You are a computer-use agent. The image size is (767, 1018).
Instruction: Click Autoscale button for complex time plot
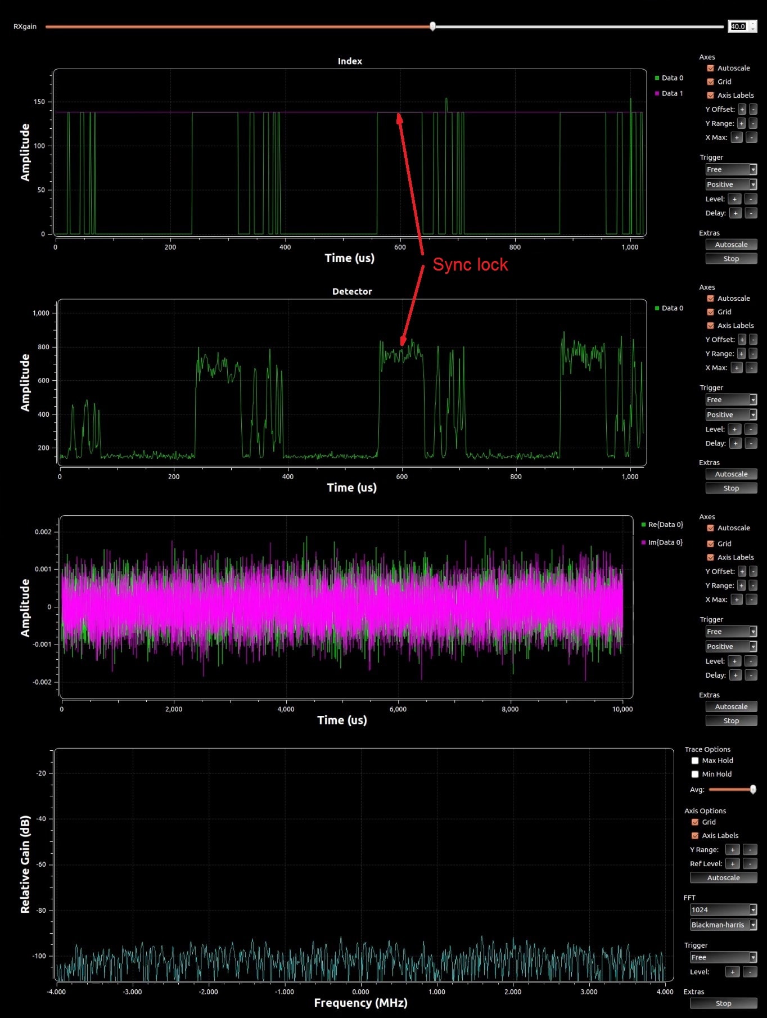coord(731,707)
